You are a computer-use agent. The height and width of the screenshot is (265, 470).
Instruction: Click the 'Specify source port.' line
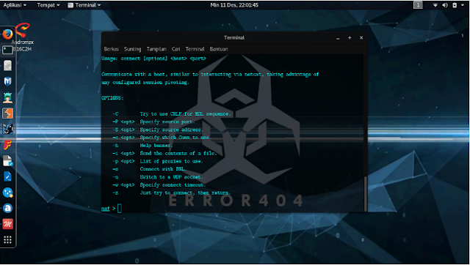click(167, 122)
